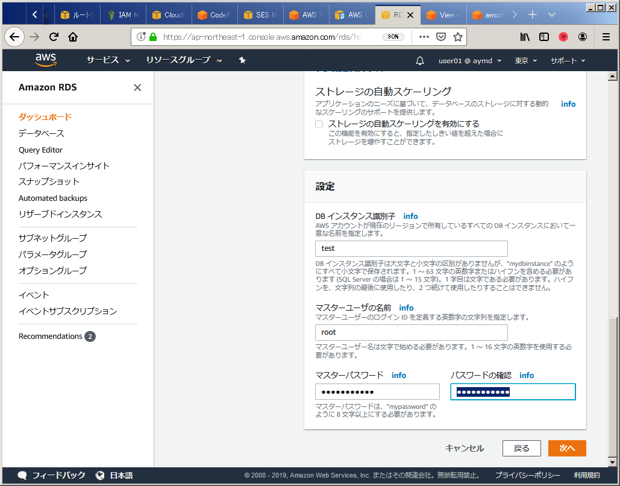Switch to the CloudF tab
This screenshot has height=486, width=620.
169,14
